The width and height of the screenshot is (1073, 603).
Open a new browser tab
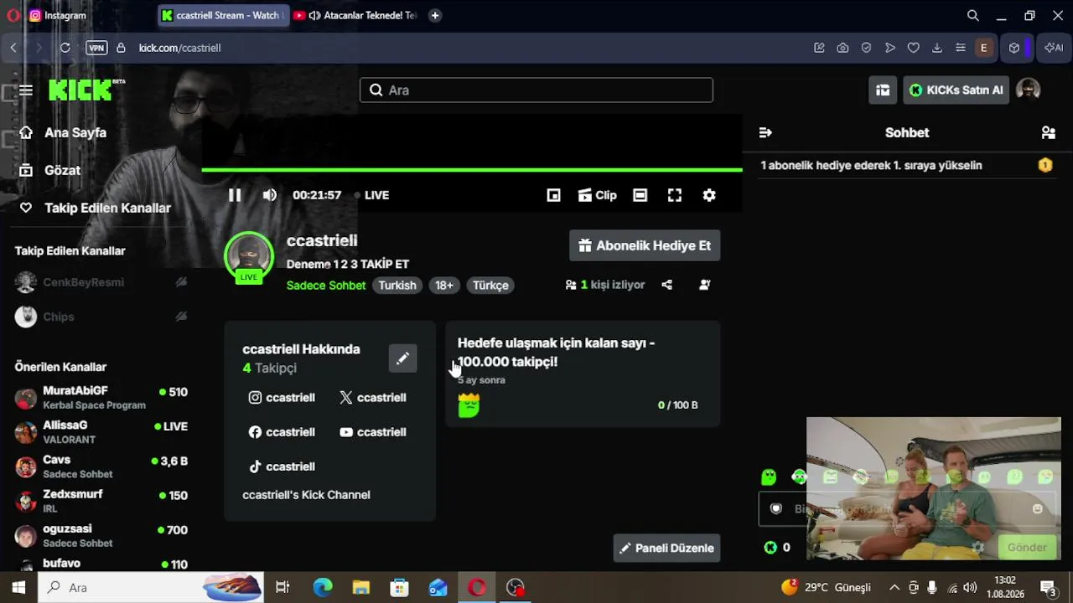(434, 15)
